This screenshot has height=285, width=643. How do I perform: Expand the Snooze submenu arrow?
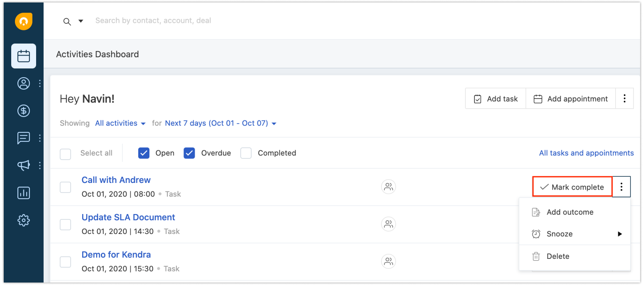point(620,234)
